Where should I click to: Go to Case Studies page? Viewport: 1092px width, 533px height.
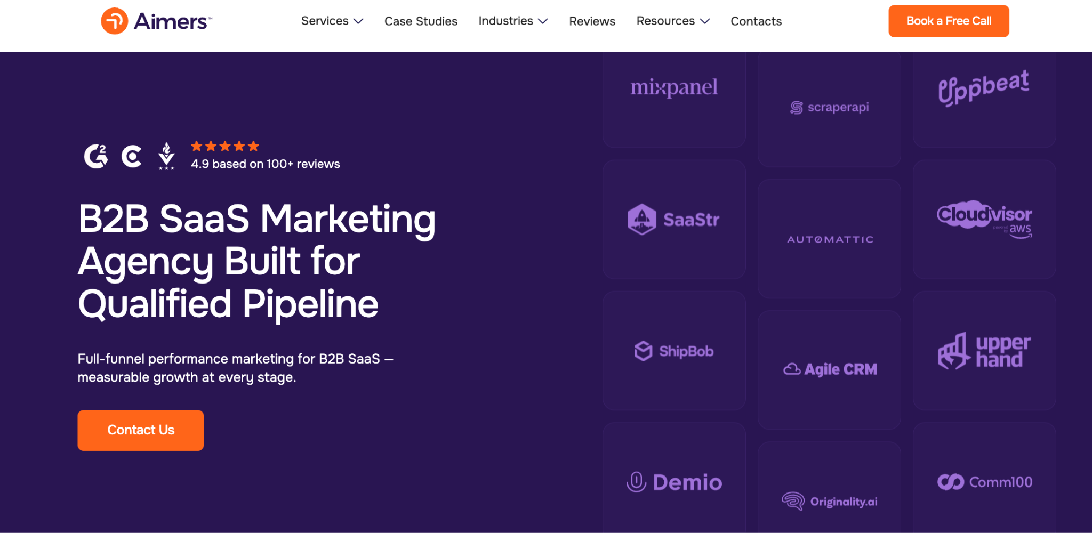[421, 21]
